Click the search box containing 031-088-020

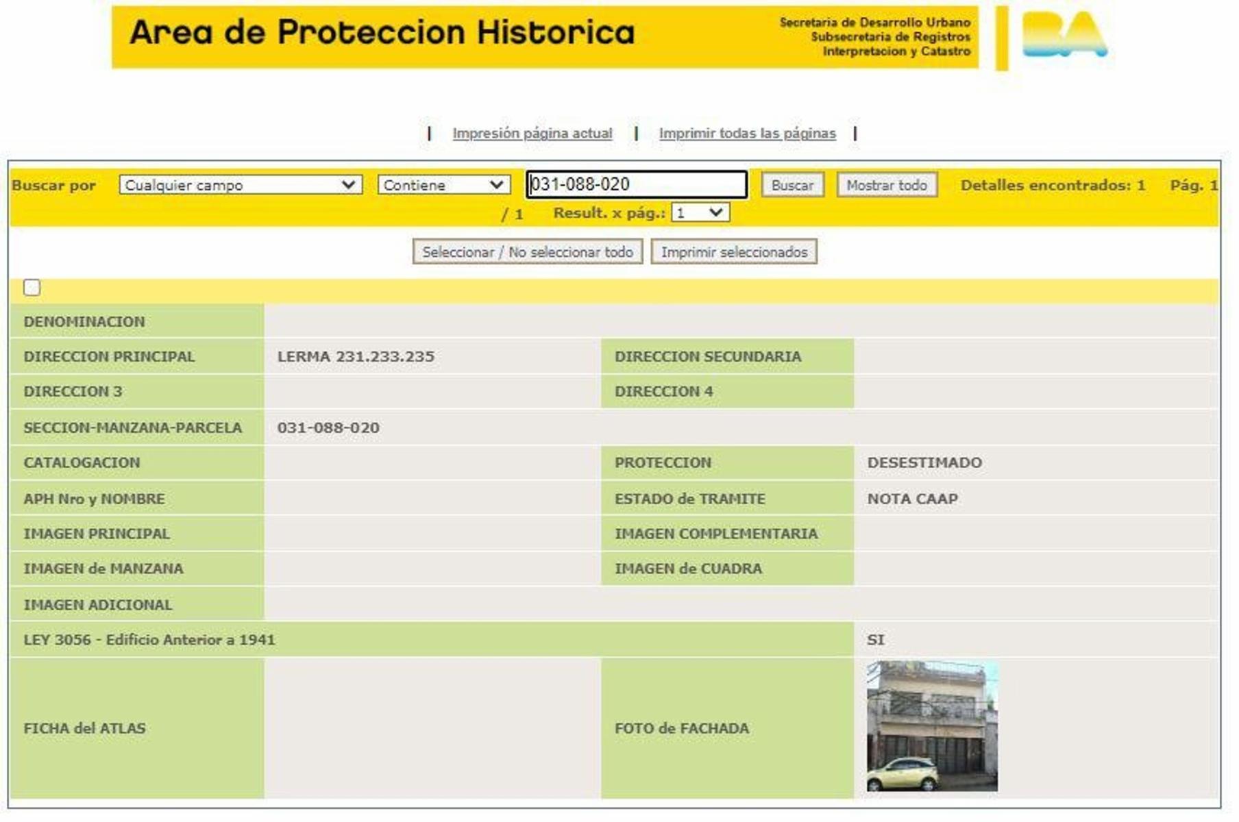[x=637, y=184]
